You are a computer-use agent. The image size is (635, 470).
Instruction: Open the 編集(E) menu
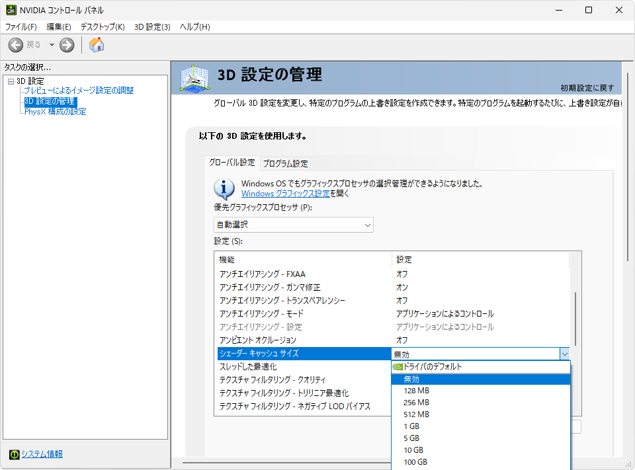(59, 26)
